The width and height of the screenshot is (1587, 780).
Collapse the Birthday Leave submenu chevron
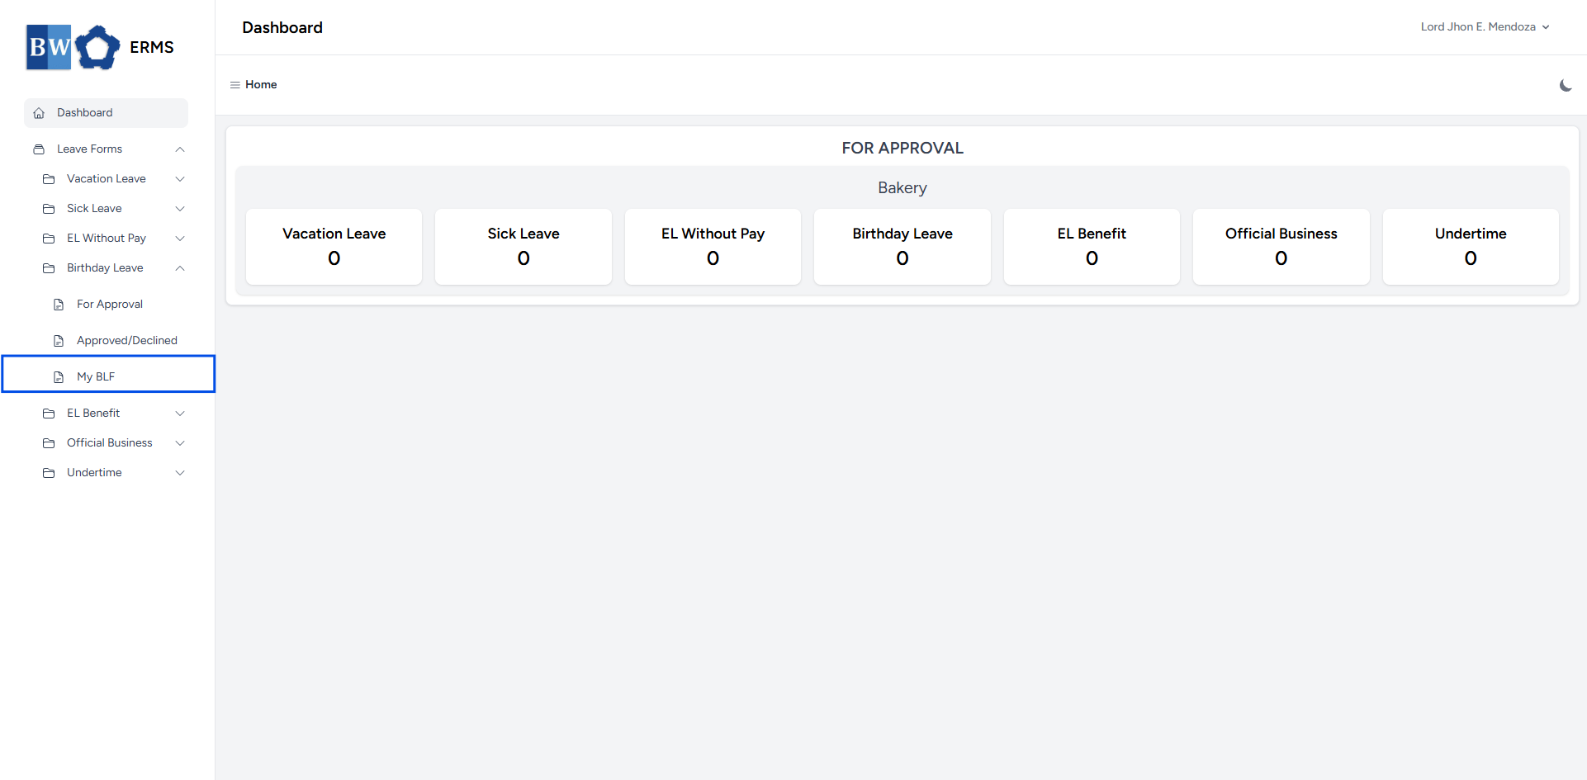(180, 268)
